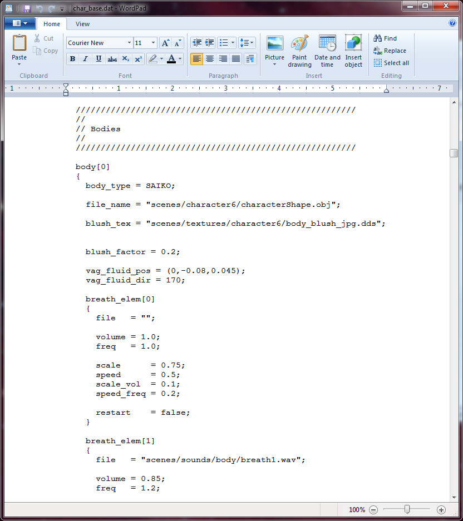This screenshot has width=463, height=521.
Task: Expand Picture dropdown arrow
Action: [x=275, y=64]
